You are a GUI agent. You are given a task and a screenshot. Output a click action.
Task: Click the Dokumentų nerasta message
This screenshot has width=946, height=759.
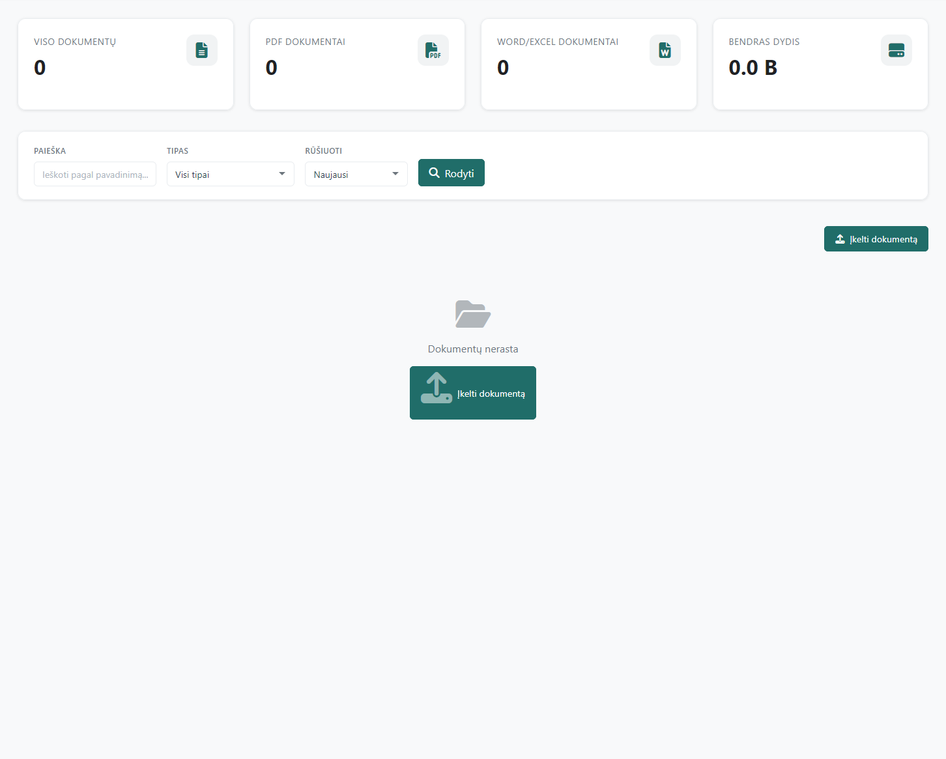coord(473,349)
